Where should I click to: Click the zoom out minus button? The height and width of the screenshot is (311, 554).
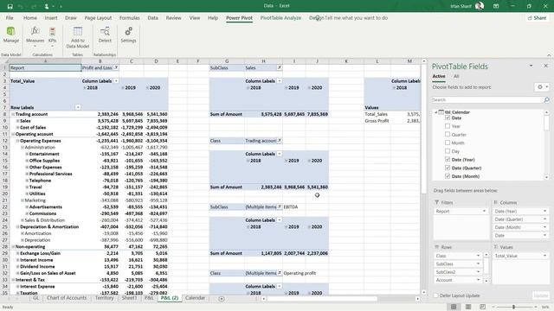point(493,307)
